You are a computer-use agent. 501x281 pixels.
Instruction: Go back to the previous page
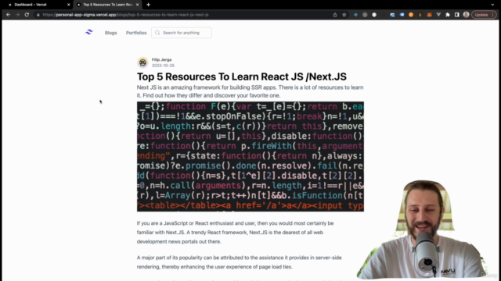pyautogui.click(x=9, y=15)
